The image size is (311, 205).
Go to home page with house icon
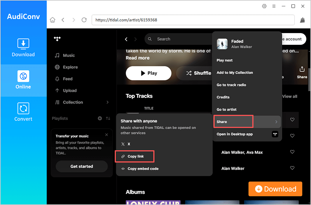coord(52,20)
